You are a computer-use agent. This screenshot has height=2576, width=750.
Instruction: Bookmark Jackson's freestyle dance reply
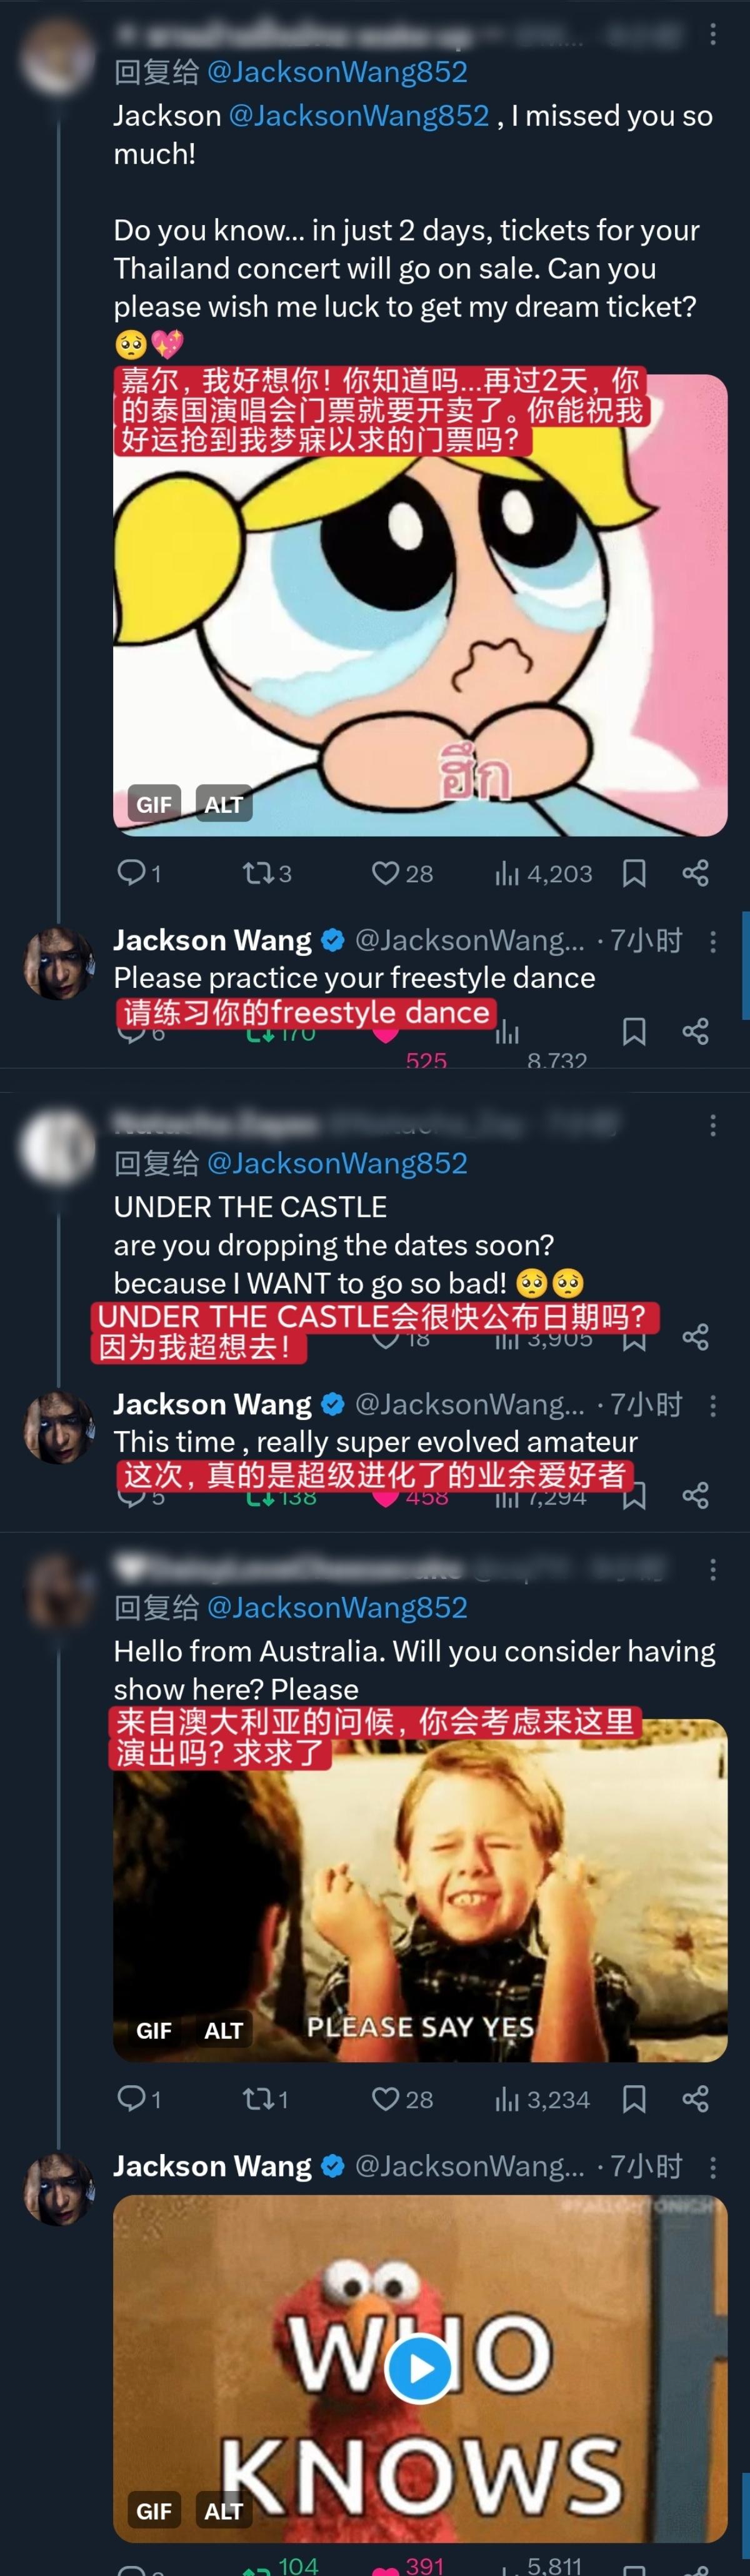[634, 1031]
